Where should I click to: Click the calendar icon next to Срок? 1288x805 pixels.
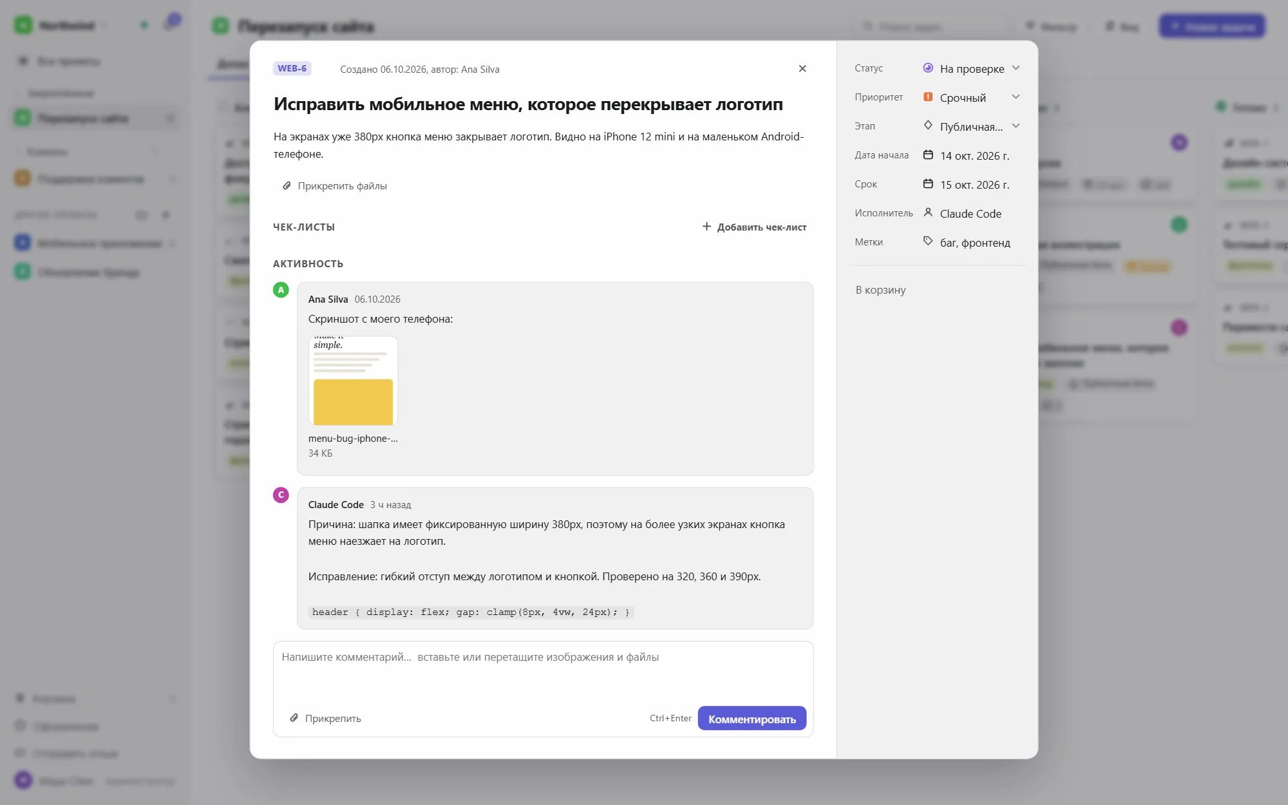928,184
